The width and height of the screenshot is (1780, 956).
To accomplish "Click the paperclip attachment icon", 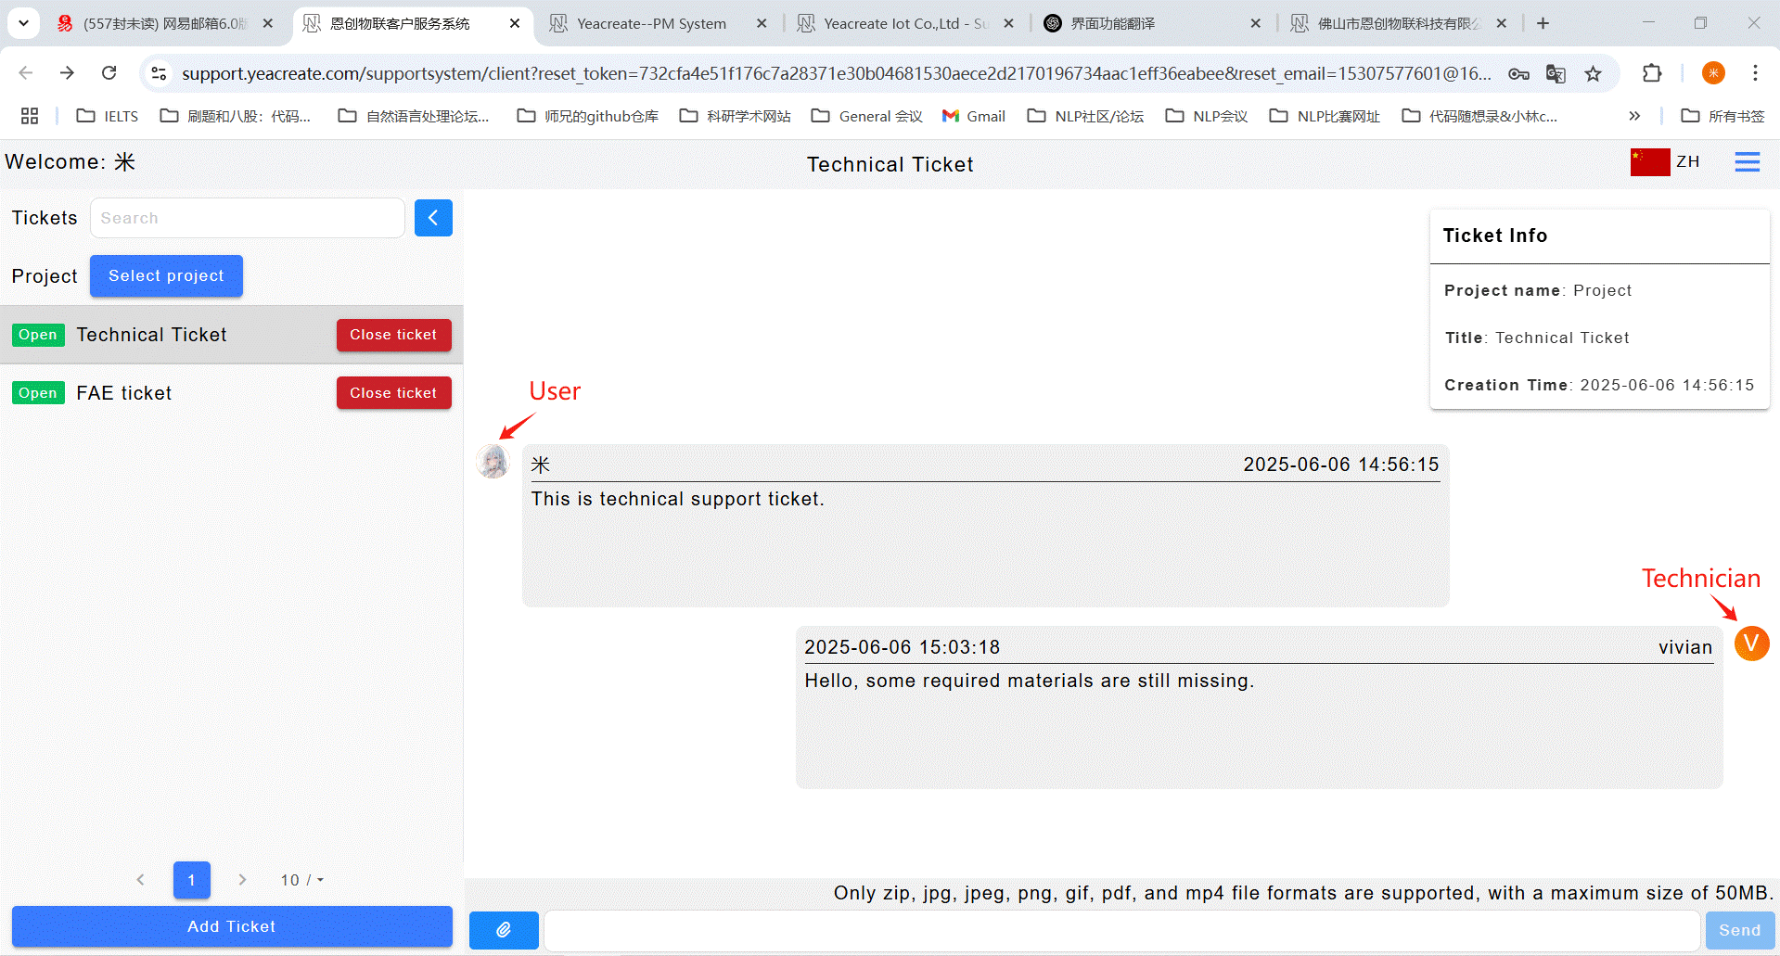I will [x=504, y=929].
